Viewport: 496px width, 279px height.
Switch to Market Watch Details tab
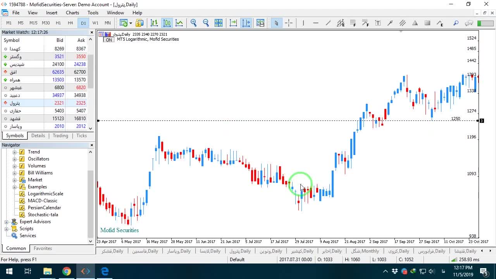pyautogui.click(x=38, y=136)
